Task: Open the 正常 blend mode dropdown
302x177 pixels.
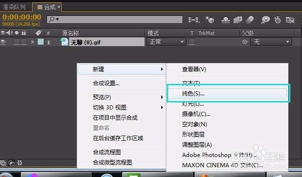Action: pos(166,42)
